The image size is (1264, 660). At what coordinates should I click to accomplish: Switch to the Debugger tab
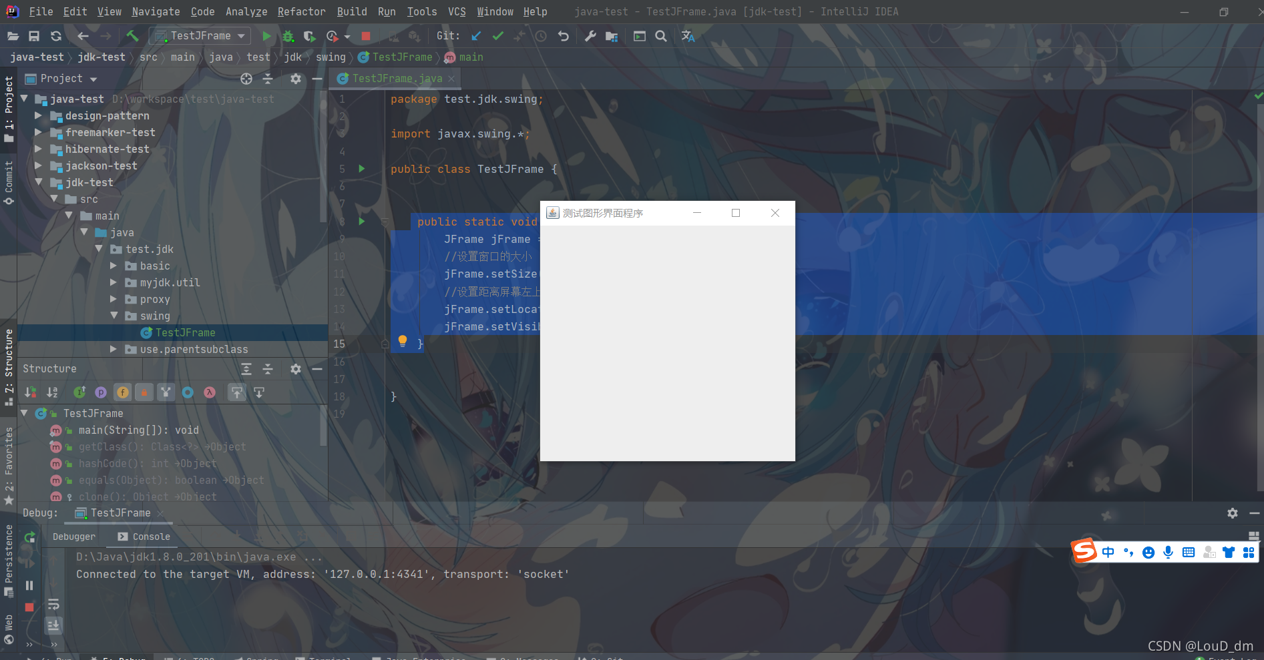(73, 536)
